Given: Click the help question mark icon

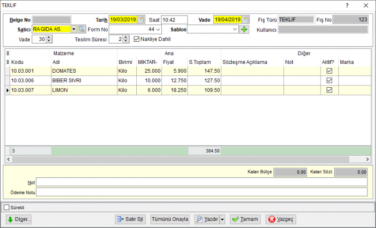Looking at the screenshot, I should pyautogui.click(x=347, y=5).
